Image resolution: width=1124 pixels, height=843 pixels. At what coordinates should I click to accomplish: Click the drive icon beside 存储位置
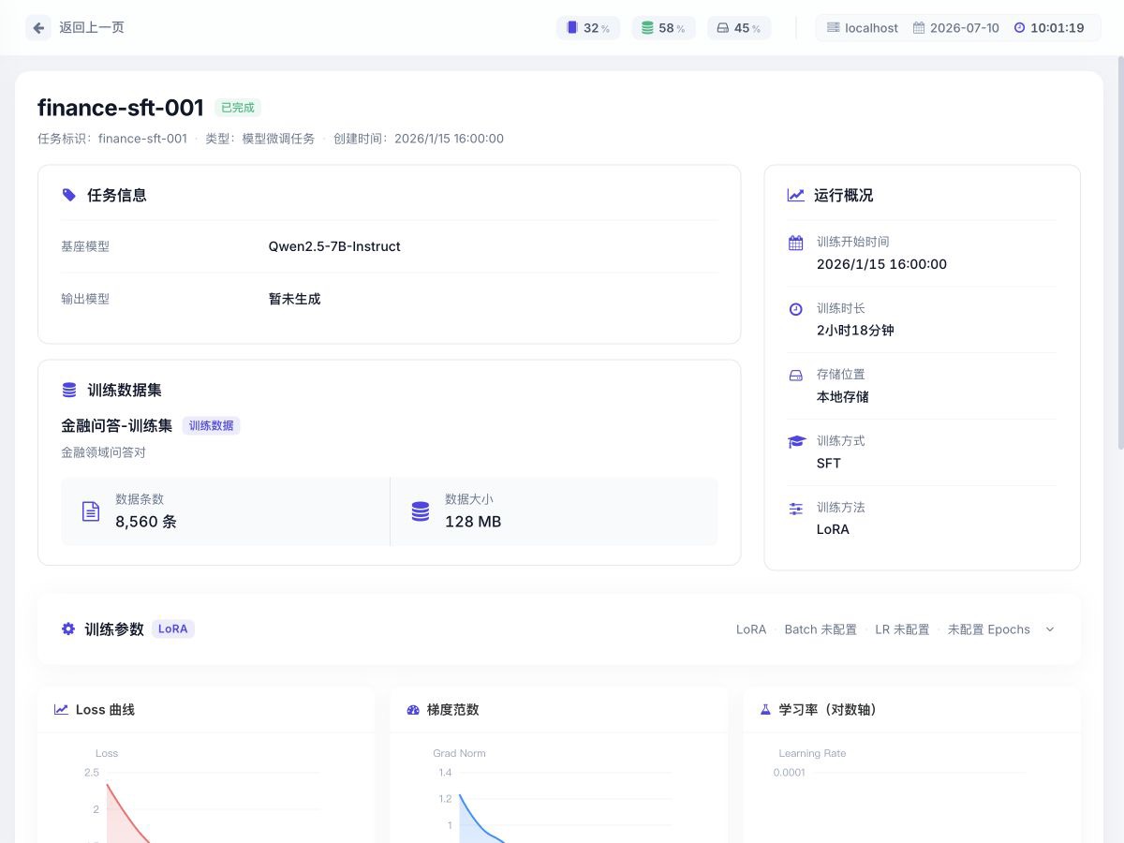tap(795, 376)
